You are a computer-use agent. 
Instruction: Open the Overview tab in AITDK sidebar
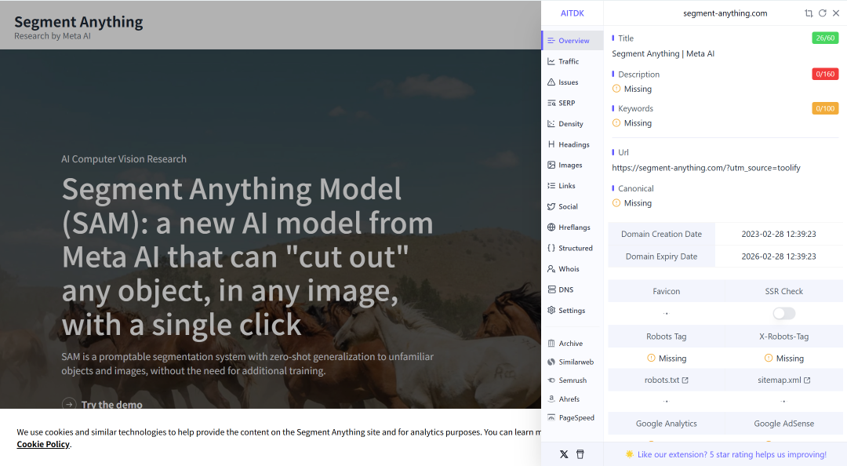click(573, 41)
